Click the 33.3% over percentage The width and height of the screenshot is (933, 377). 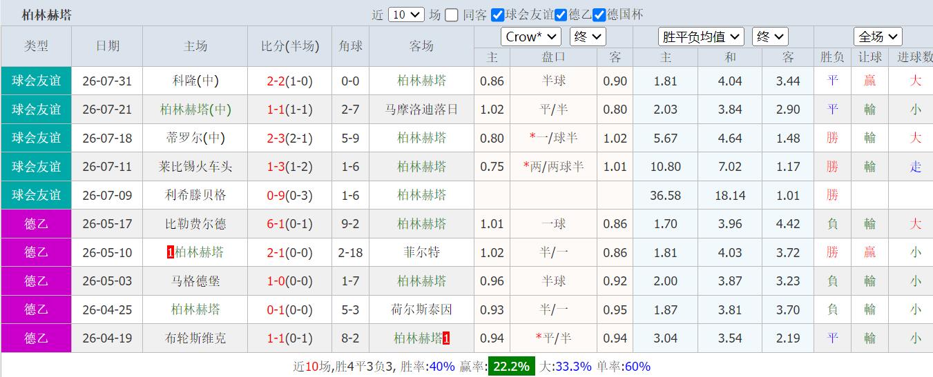point(575,366)
